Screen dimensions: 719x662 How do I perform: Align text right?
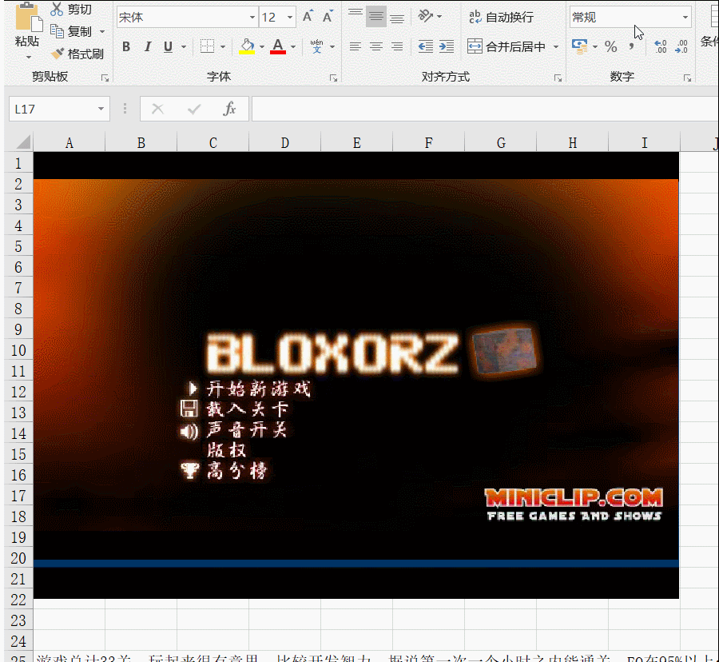(397, 46)
